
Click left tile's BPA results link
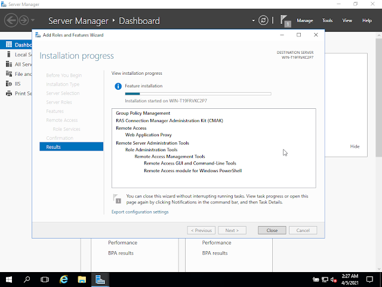(x=121, y=253)
